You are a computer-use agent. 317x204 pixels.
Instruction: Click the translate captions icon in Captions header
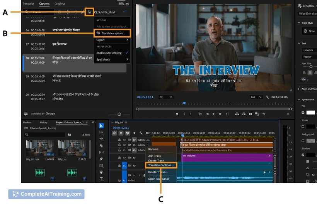click(x=89, y=12)
